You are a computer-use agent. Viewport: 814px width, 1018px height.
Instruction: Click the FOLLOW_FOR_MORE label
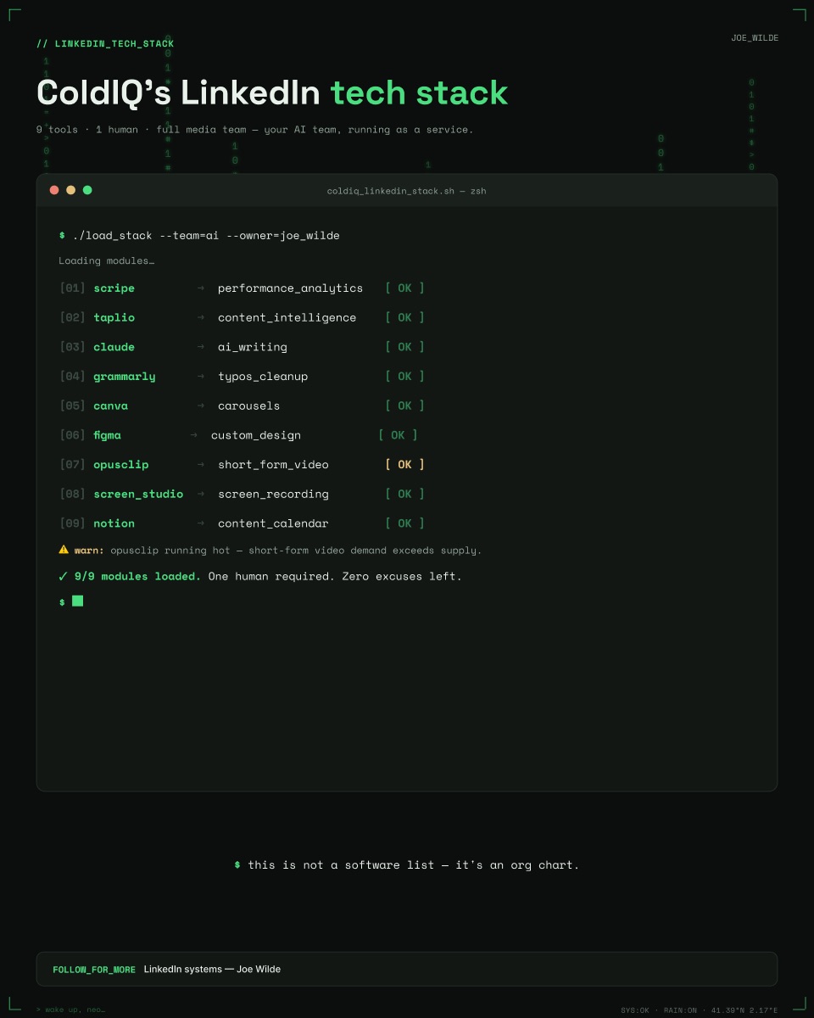[x=94, y=970]
